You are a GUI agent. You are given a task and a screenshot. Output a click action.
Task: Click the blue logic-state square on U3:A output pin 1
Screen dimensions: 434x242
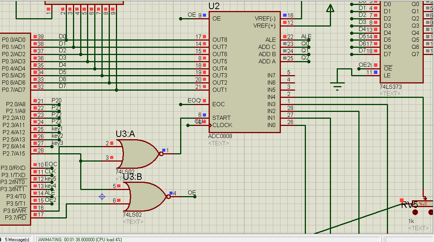(x=163, y=150)
